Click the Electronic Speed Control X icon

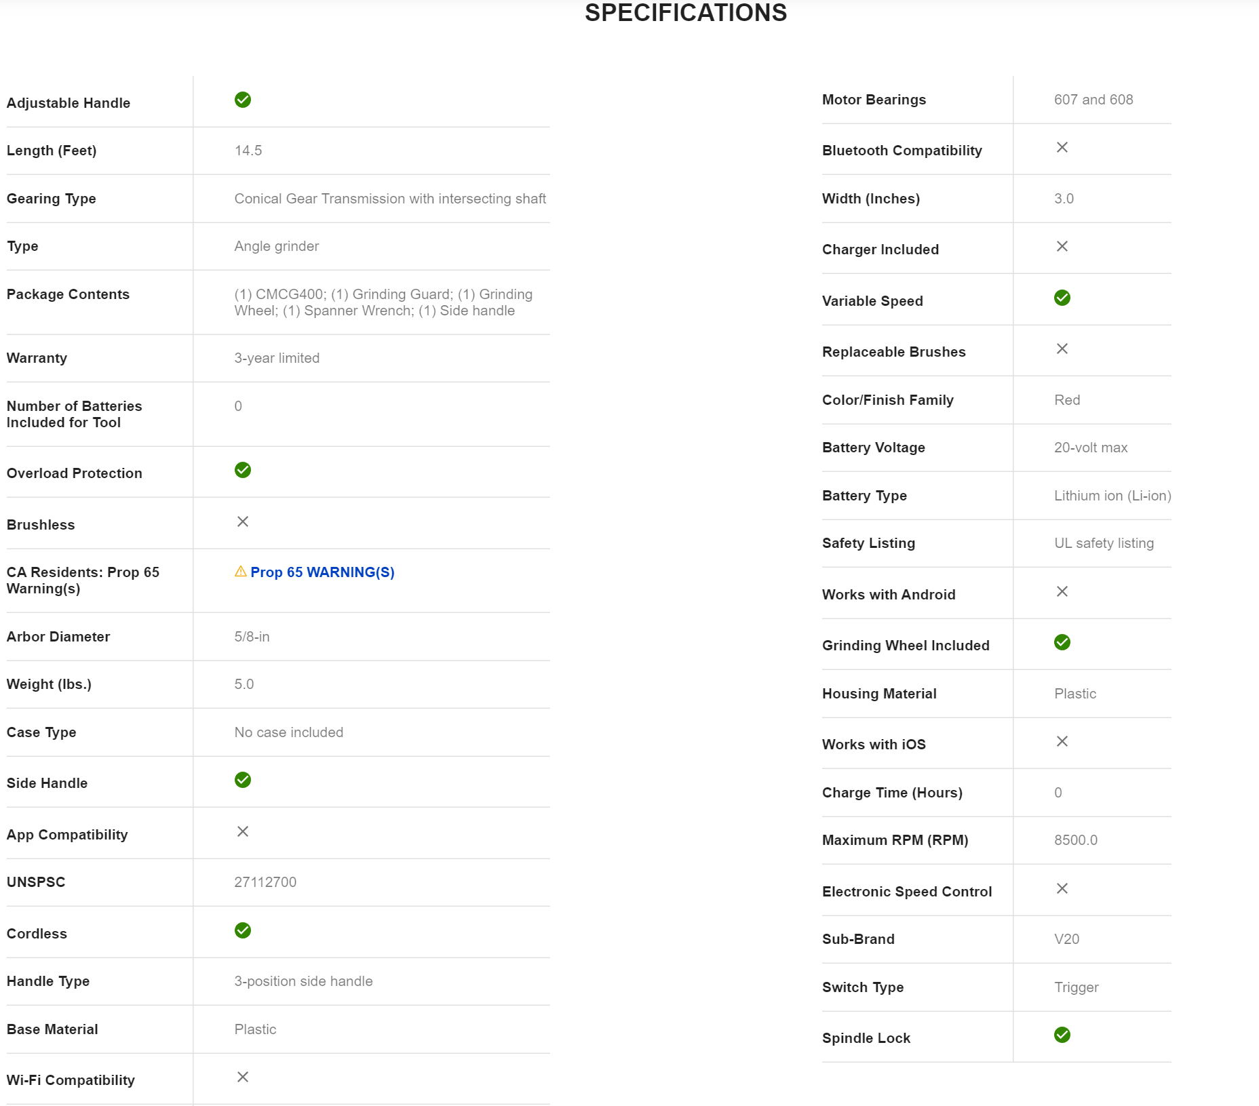tap(1062, 888)
